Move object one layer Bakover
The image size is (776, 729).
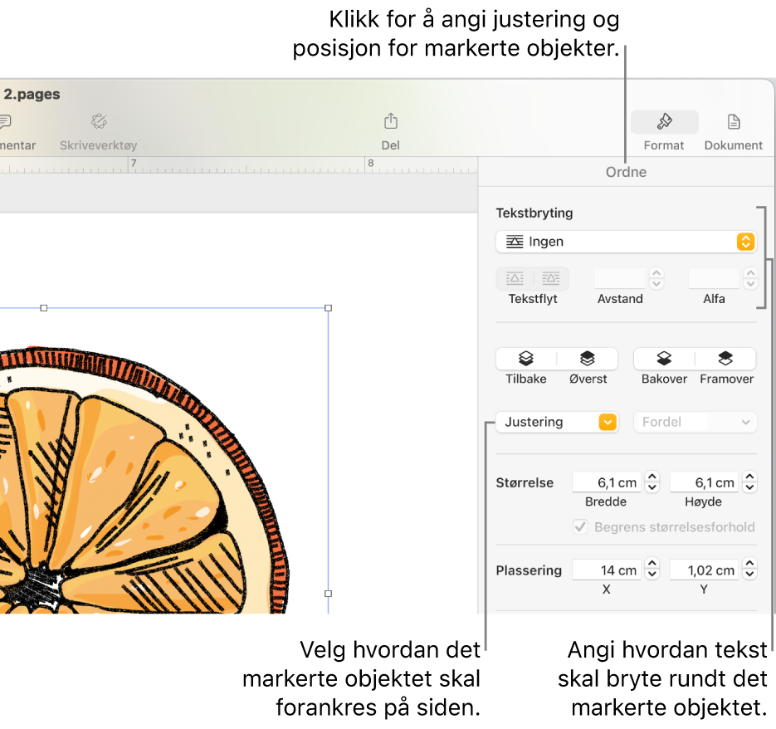(x=664, y=359)
